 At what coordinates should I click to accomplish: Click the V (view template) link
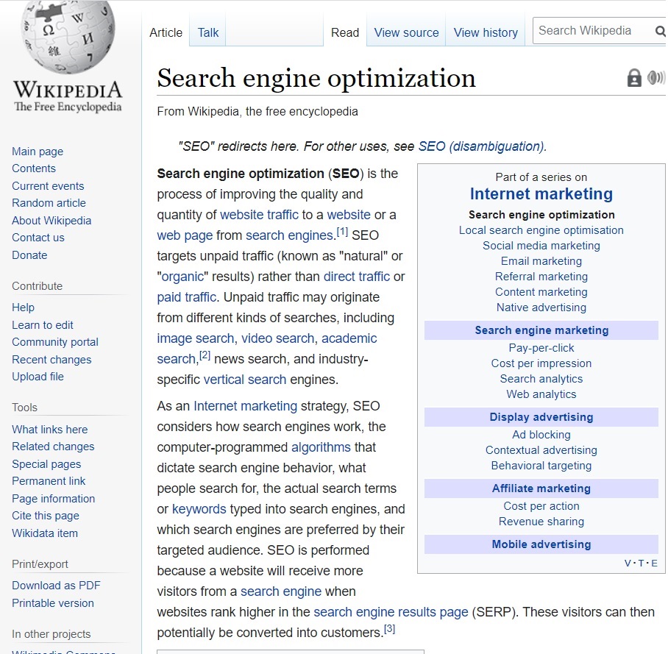(628, 564)
